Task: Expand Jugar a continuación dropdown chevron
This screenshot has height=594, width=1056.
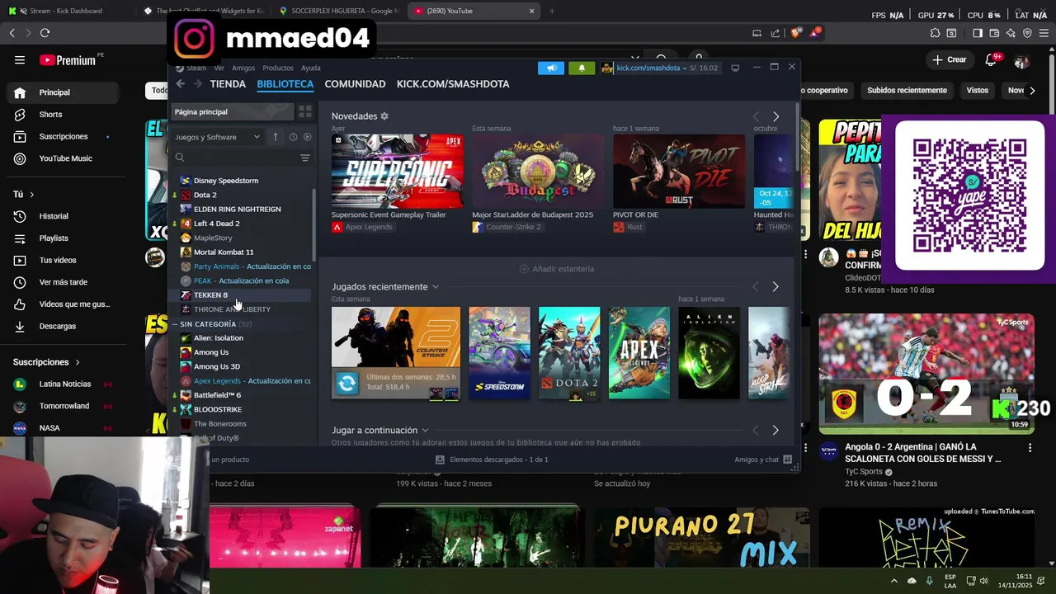Action: click(x=425, y=431)
